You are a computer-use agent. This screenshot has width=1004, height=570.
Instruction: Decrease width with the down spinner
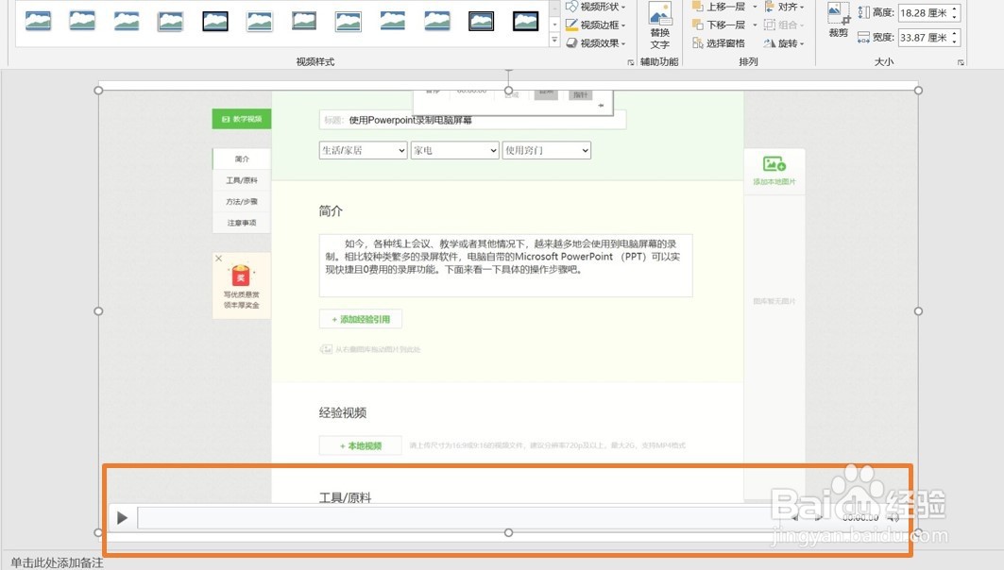[x=955, y=41]
